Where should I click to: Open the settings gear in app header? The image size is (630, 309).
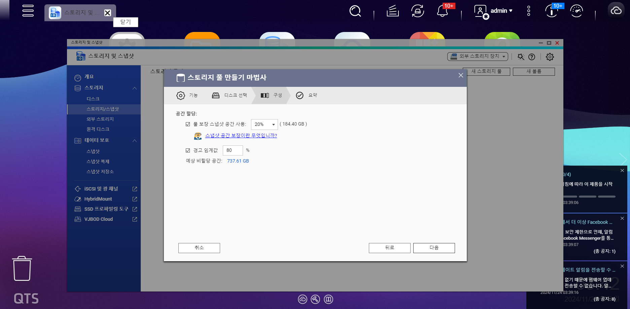550,57
